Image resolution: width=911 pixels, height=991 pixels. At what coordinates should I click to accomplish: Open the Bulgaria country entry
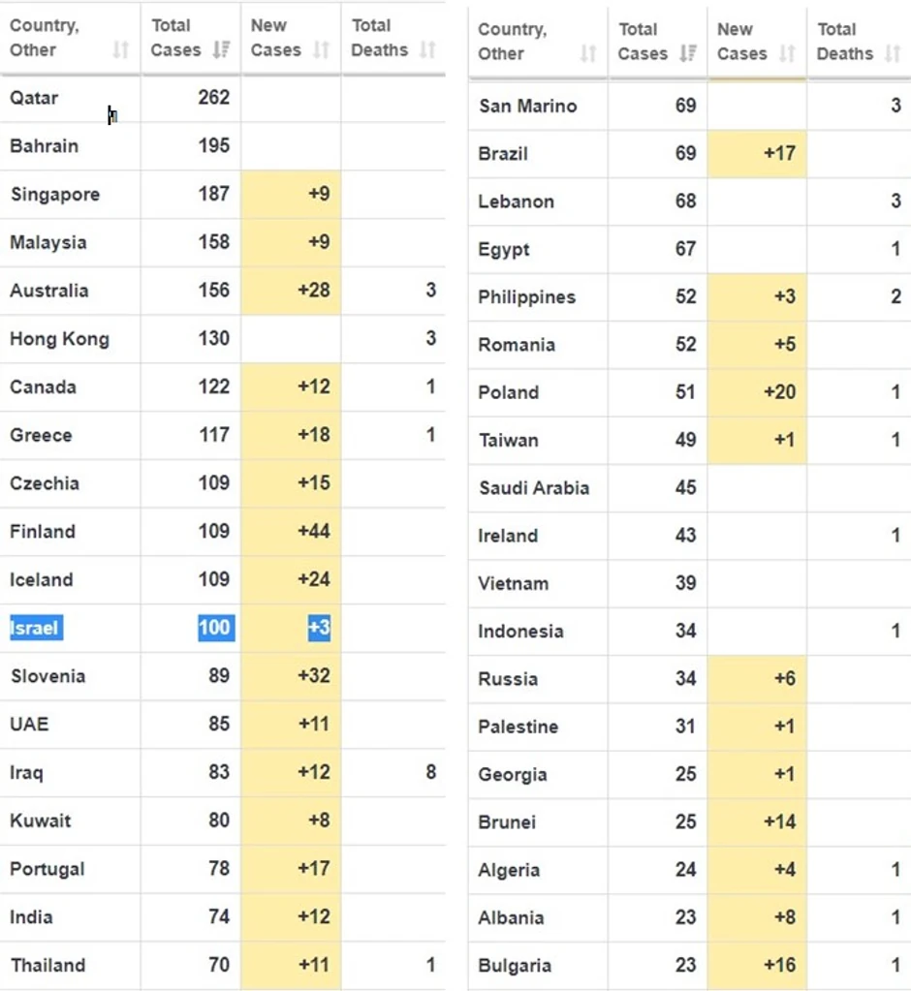[515, 966]
